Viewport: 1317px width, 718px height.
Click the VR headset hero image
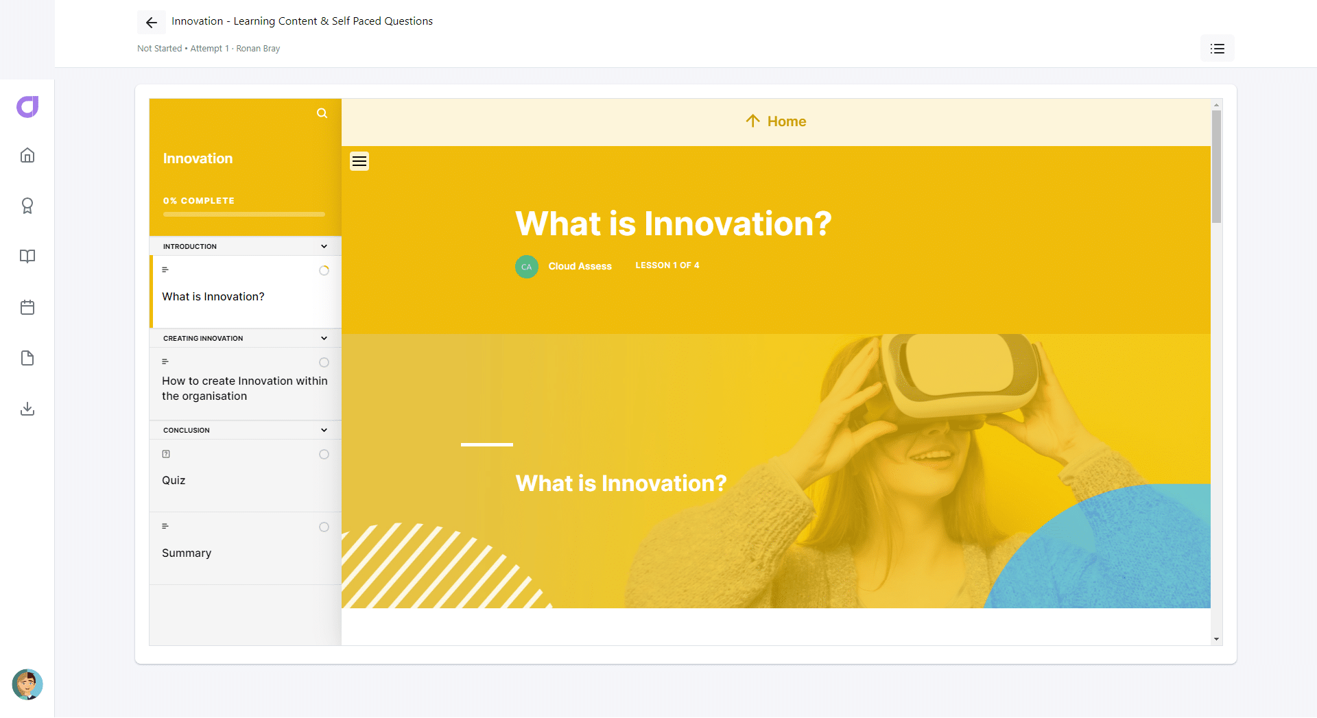tap(776, 471)
